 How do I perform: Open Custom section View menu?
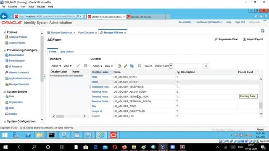(x=109, y=66)
